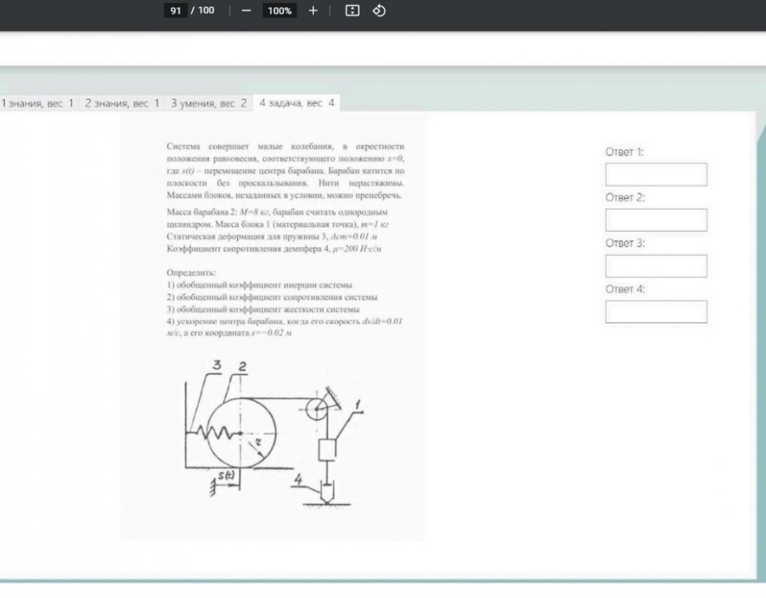The width and height of the screenshot is (766, 598).
Task: Click the zoom out minus icon
Action: 246,11
